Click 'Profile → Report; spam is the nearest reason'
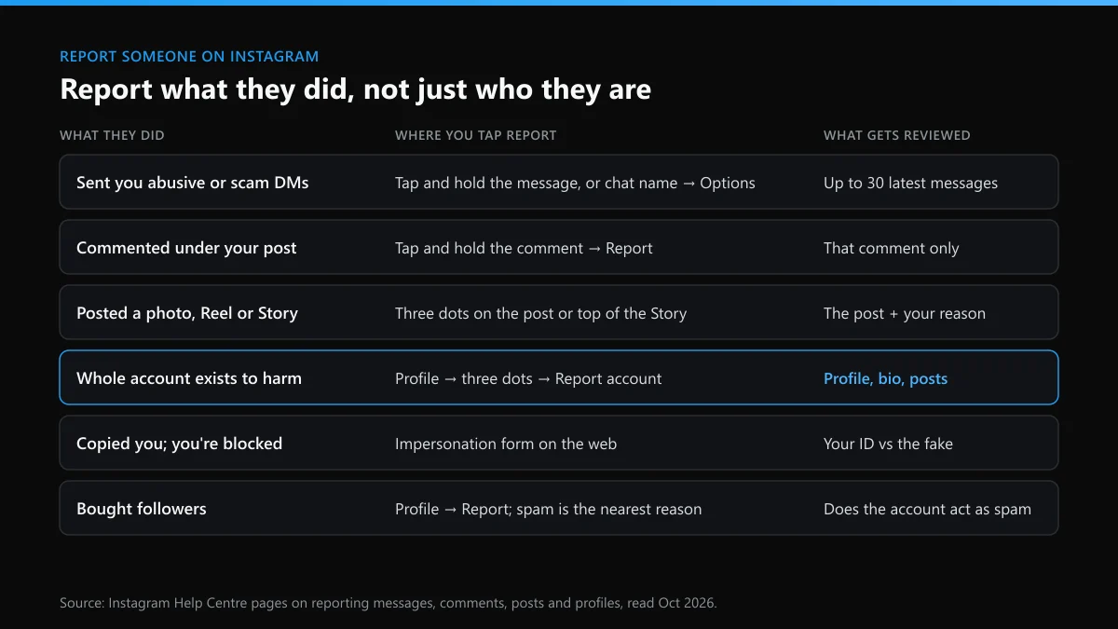The image size is (1118, 629). click(548, 509)
